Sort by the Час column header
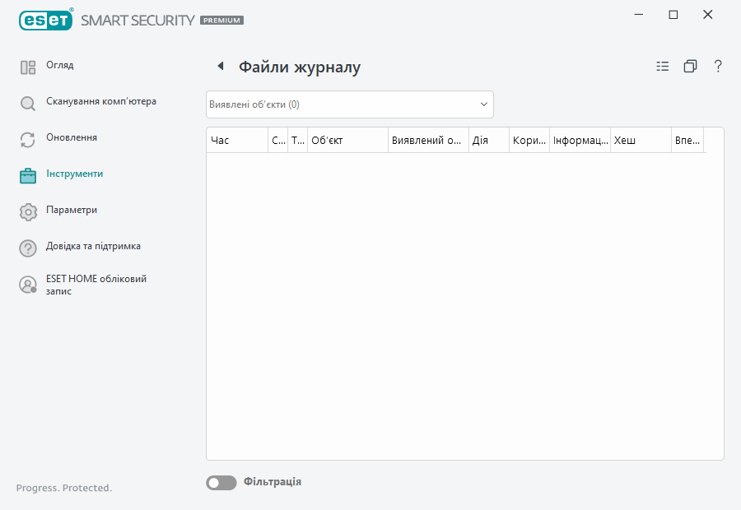741x510 pixels. coord(237,141)
